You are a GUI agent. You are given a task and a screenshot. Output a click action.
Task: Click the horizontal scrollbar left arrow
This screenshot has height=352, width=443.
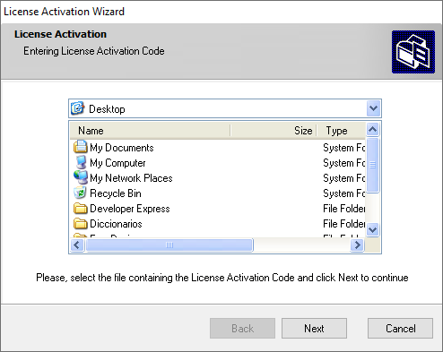coord(77,245)
